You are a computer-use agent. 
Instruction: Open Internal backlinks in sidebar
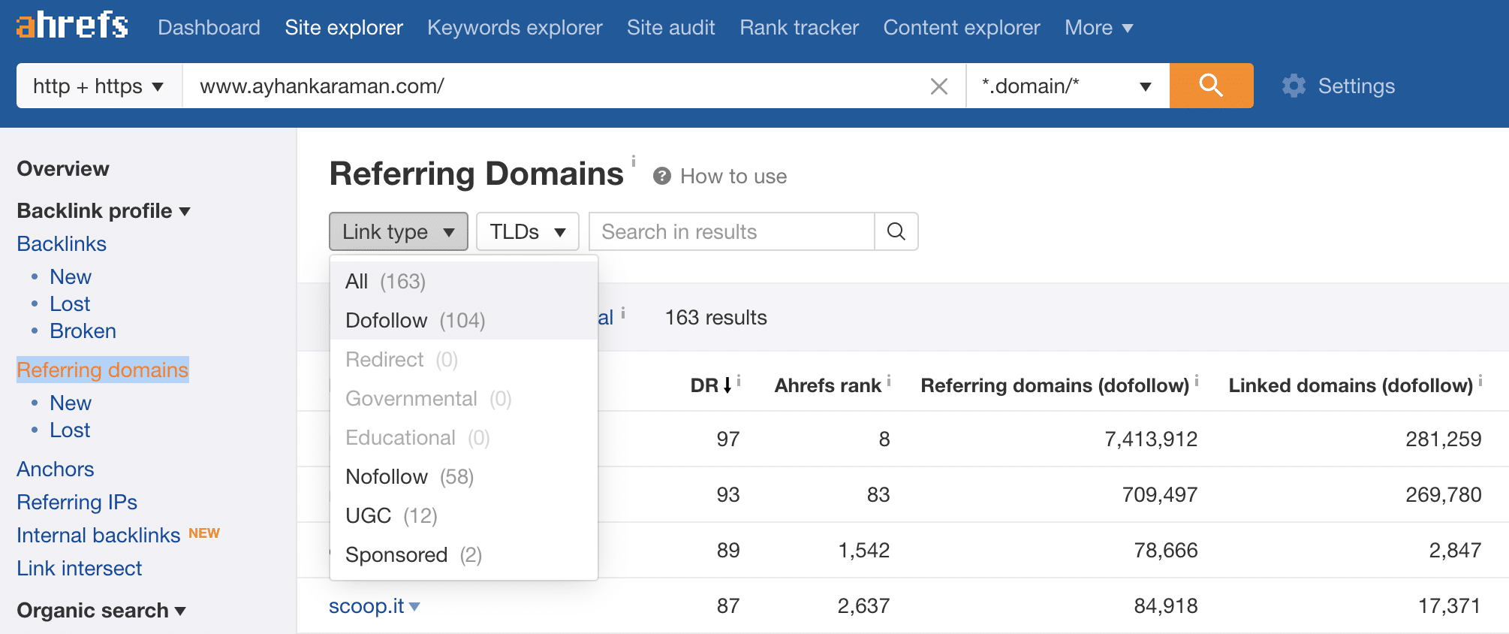pyautogui.click(x=98, y=536)
